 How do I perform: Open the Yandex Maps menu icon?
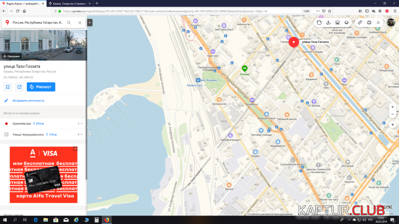379,23
